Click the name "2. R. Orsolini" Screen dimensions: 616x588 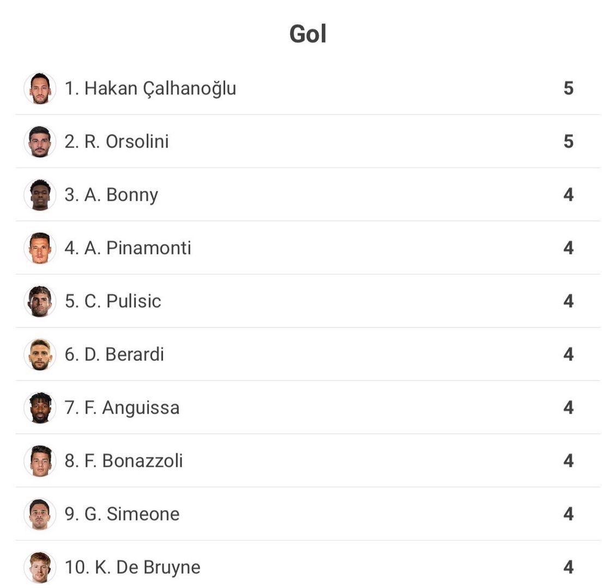117,142
